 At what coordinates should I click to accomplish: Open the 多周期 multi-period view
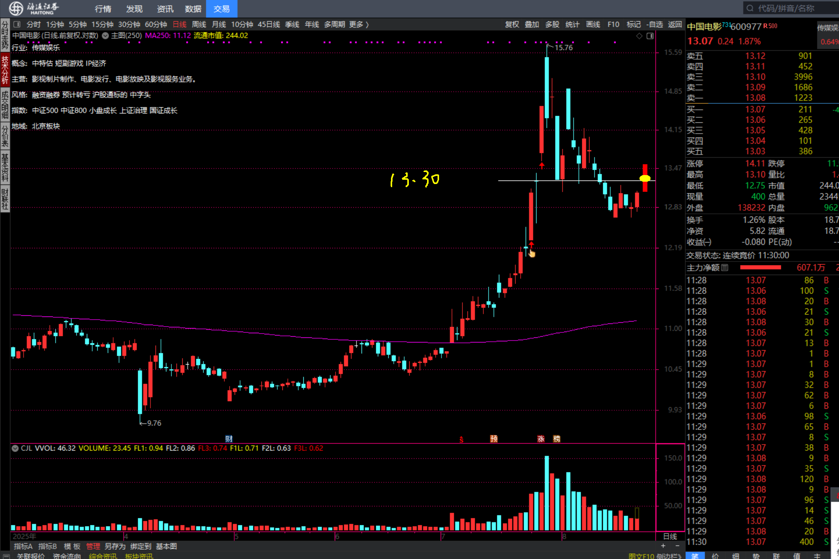click(335, 24)
